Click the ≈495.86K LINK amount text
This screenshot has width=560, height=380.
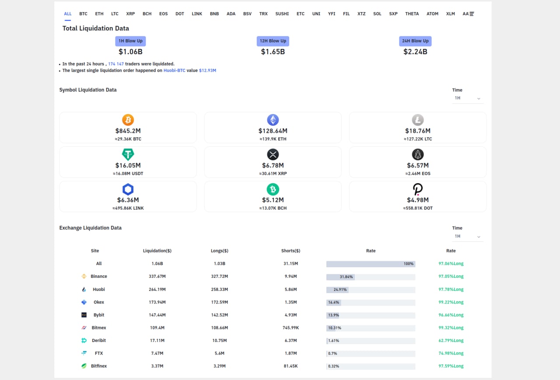point(128,208)
